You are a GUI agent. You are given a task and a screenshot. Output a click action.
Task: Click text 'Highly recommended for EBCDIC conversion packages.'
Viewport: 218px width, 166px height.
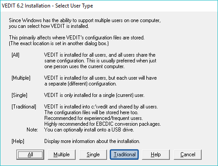[x=103, y=124]
